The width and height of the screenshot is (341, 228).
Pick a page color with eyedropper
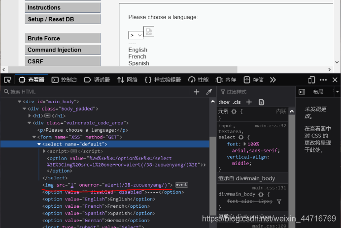pos(209,92)
